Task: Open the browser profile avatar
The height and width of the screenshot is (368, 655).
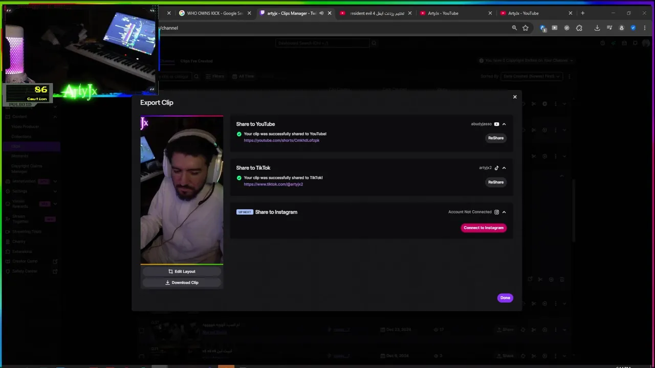Action: click(622, 28)
